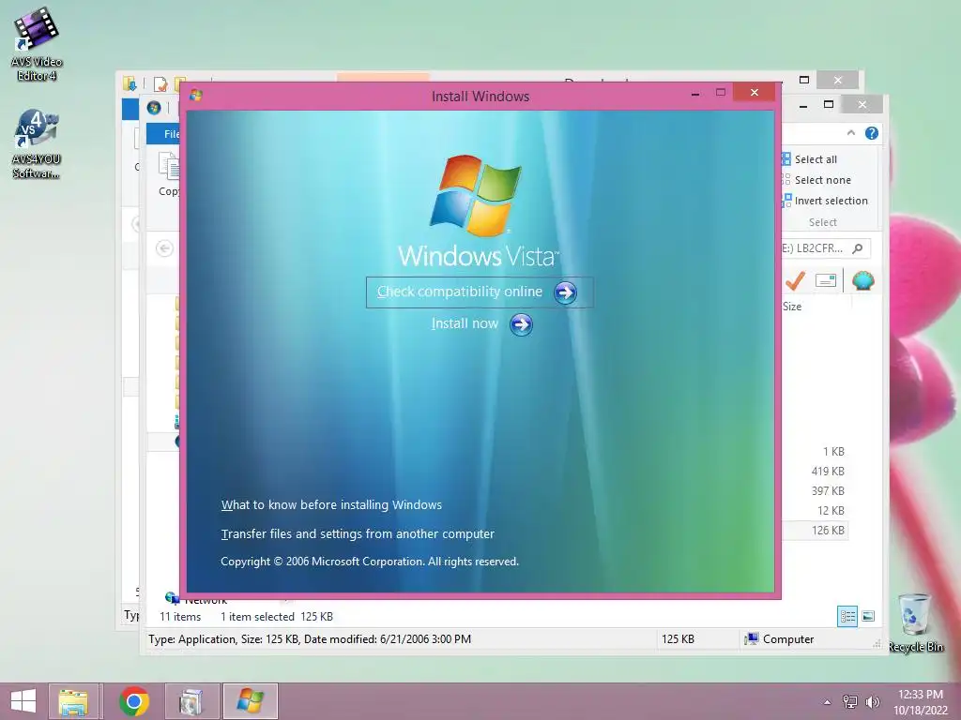Click the teal seashell toolbar icon
The height and width of the screenshot is (720, 961).
point(863,281)
